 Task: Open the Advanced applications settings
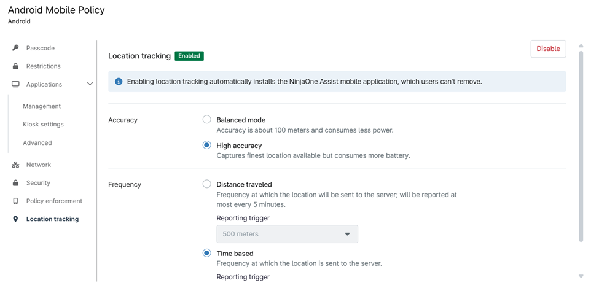pyautogui.click(x=37, y=142)
